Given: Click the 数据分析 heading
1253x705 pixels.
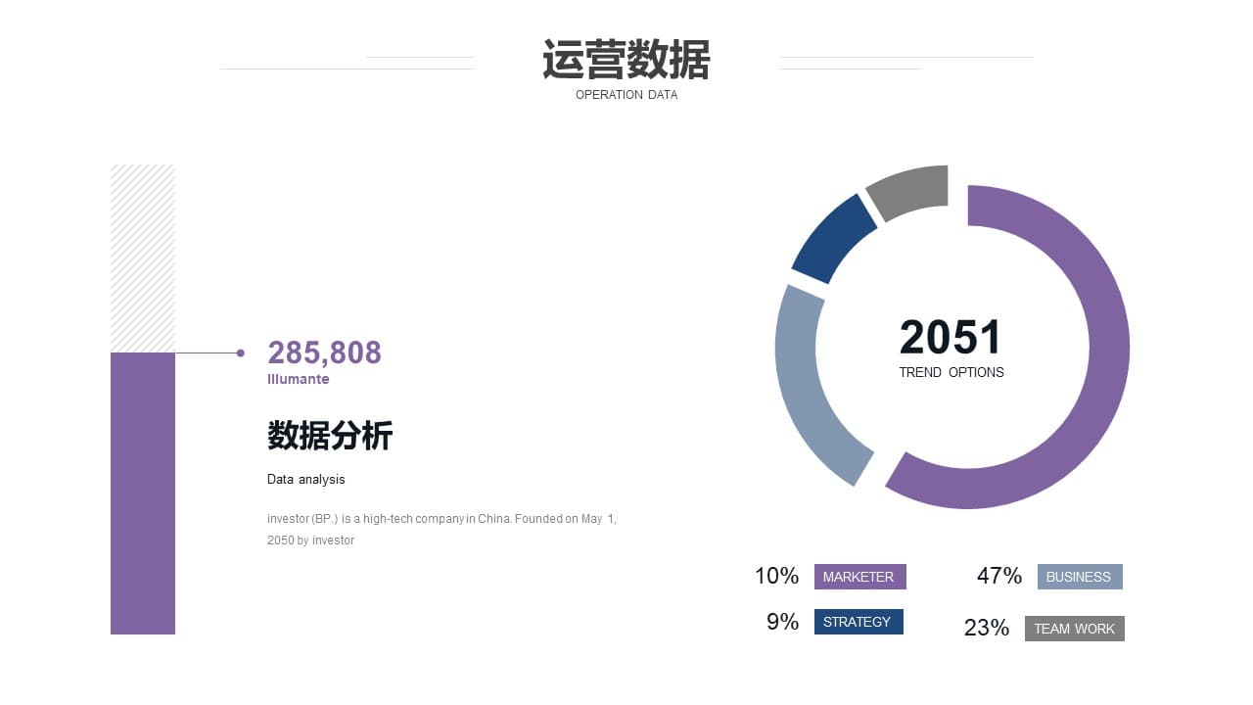Looking at the screenshot, I should (x=330, y=436).
